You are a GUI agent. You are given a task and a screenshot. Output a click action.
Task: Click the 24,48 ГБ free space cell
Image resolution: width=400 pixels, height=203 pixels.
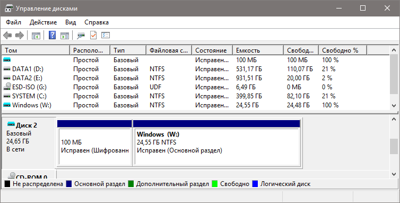click(x=298, y=105)
